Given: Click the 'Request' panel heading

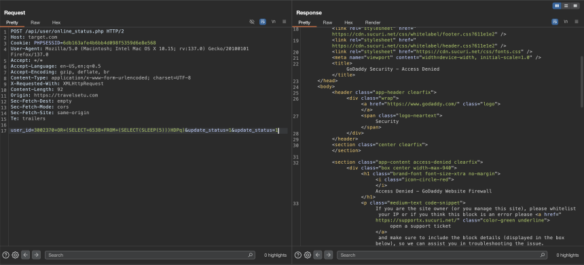Looking at the screenshot, I should click(14, 13).
